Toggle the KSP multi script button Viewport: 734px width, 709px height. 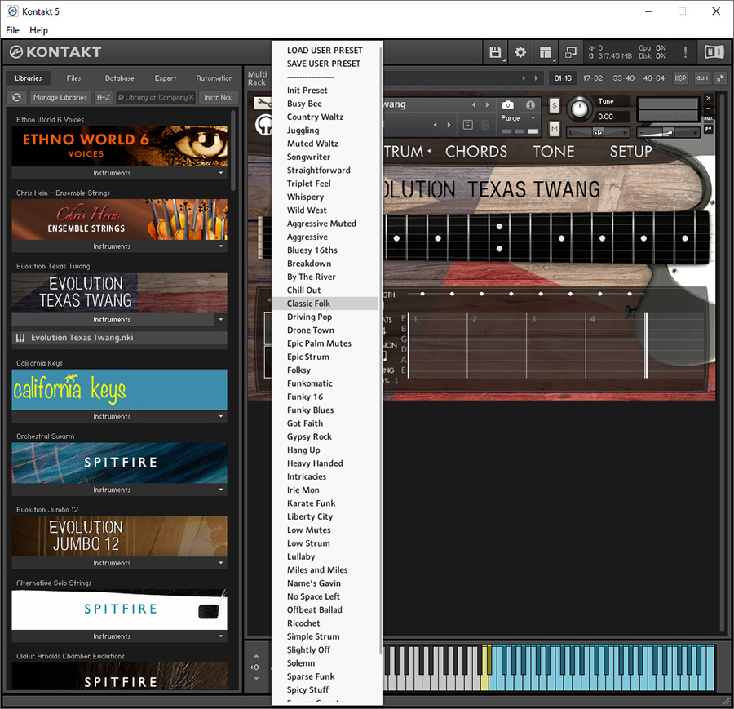pyautogui.click(x=680, y=78)
